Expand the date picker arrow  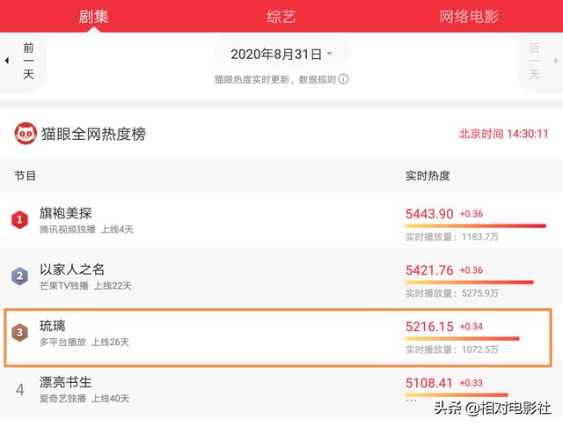point(329,54)
